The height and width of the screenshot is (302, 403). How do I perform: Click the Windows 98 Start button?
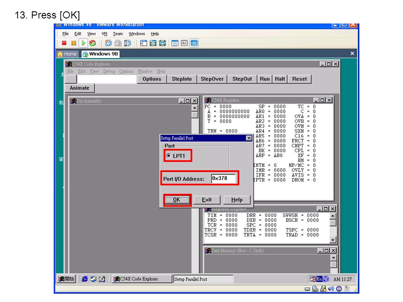pyautogui.click(x=66, y=279)
